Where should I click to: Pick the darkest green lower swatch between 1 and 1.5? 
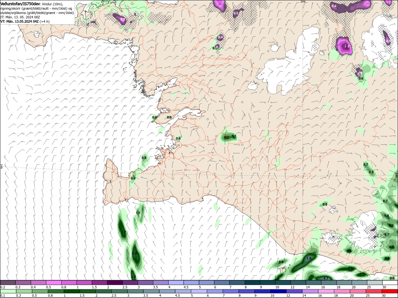coord(72,291)
